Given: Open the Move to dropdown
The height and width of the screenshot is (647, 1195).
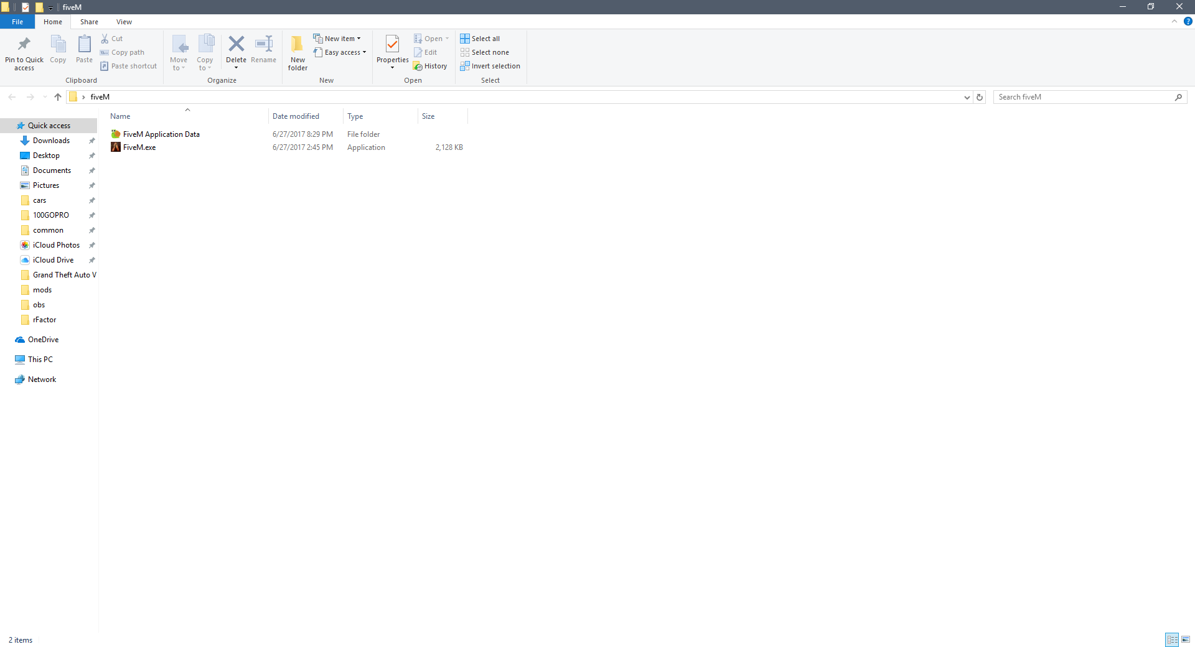Looking at the screenshot, I should click(179, 53).
